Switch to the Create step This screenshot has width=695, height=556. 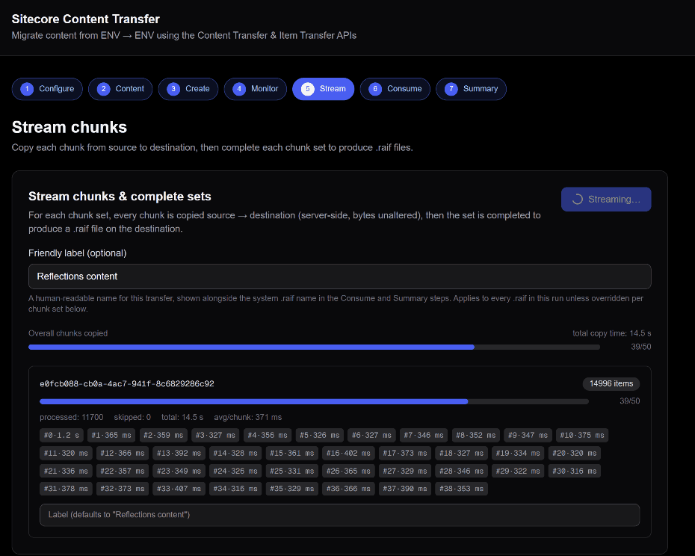pos(188,89)
